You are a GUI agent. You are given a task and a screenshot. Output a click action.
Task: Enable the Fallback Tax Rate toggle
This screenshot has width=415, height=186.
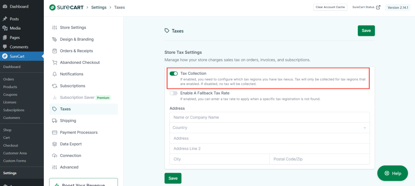173,93
